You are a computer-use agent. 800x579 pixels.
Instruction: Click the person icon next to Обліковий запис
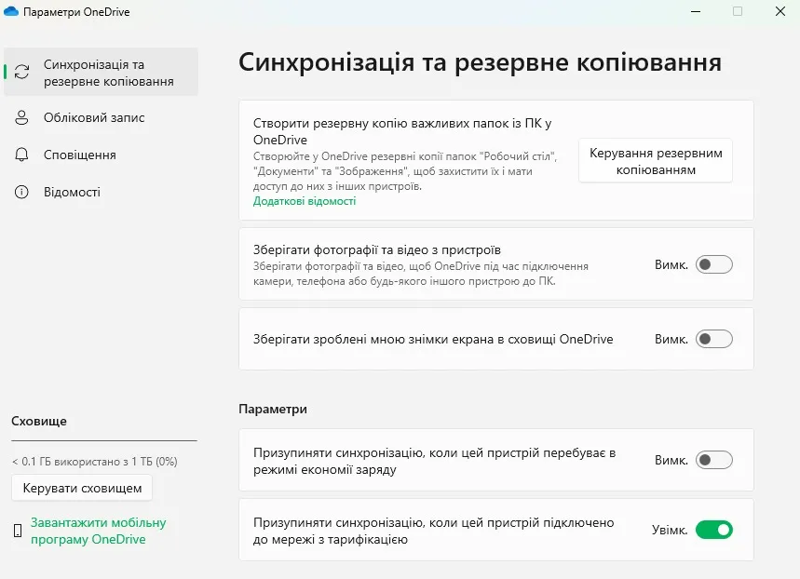pos(21,117)
